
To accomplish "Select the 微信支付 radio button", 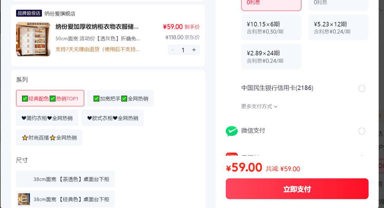I will (362, 131).
